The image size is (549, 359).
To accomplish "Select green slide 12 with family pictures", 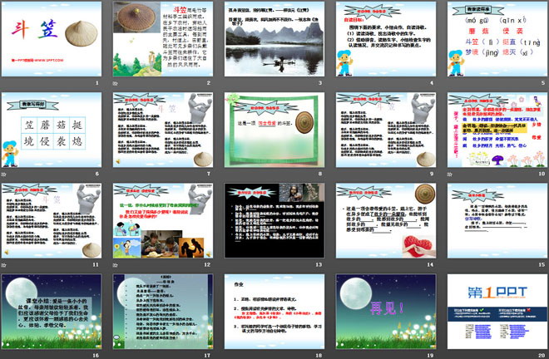I will pyautogui.click(x=162, y=221).
